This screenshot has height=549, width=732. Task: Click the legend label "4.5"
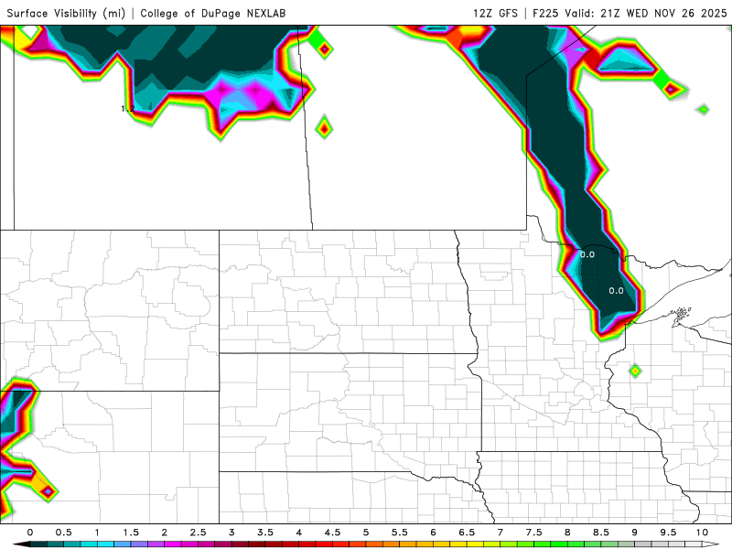(x=332, y=533)
